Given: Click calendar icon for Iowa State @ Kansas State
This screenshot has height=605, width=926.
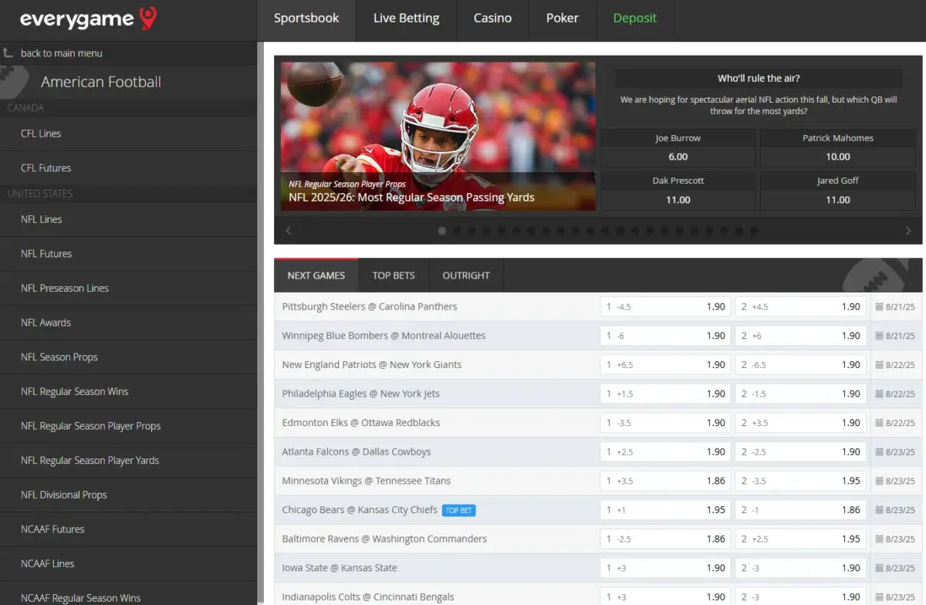Looking at the screenshot, I should tap(879, 568).
